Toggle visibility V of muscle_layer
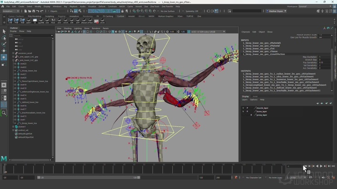The image size is (337, 189). (243, 108)
